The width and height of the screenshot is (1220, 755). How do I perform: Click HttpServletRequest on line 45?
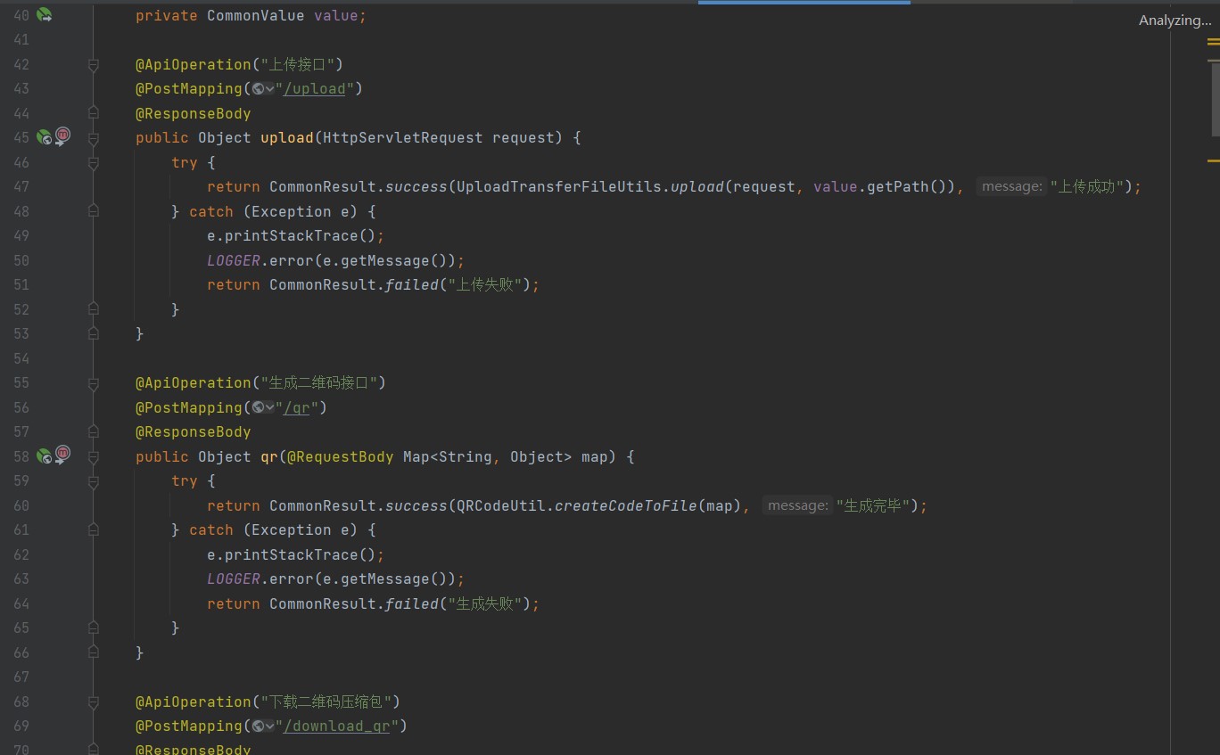[x=403, y=137]
